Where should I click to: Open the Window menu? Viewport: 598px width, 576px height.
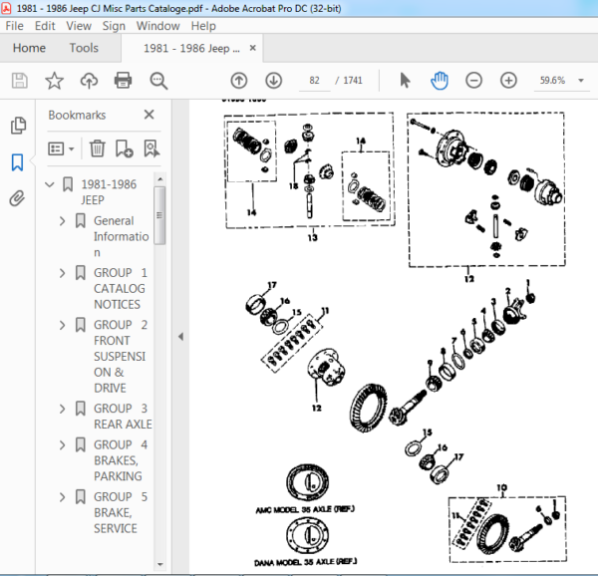[x=157, y=26]
